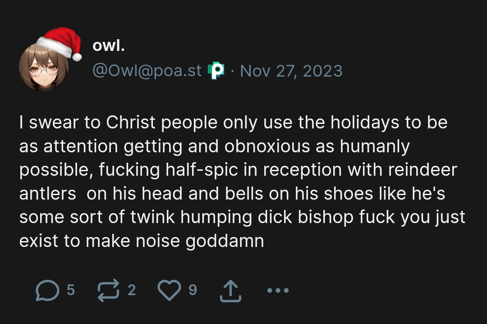The image size is (487, 324).
Task: Open the owl. display name profile
Action: click(108, 46)
